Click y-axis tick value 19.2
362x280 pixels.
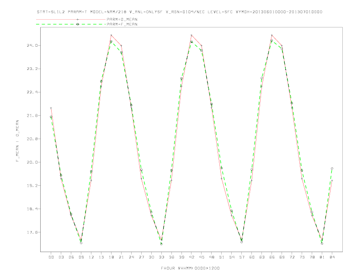(x=32, y=185)
